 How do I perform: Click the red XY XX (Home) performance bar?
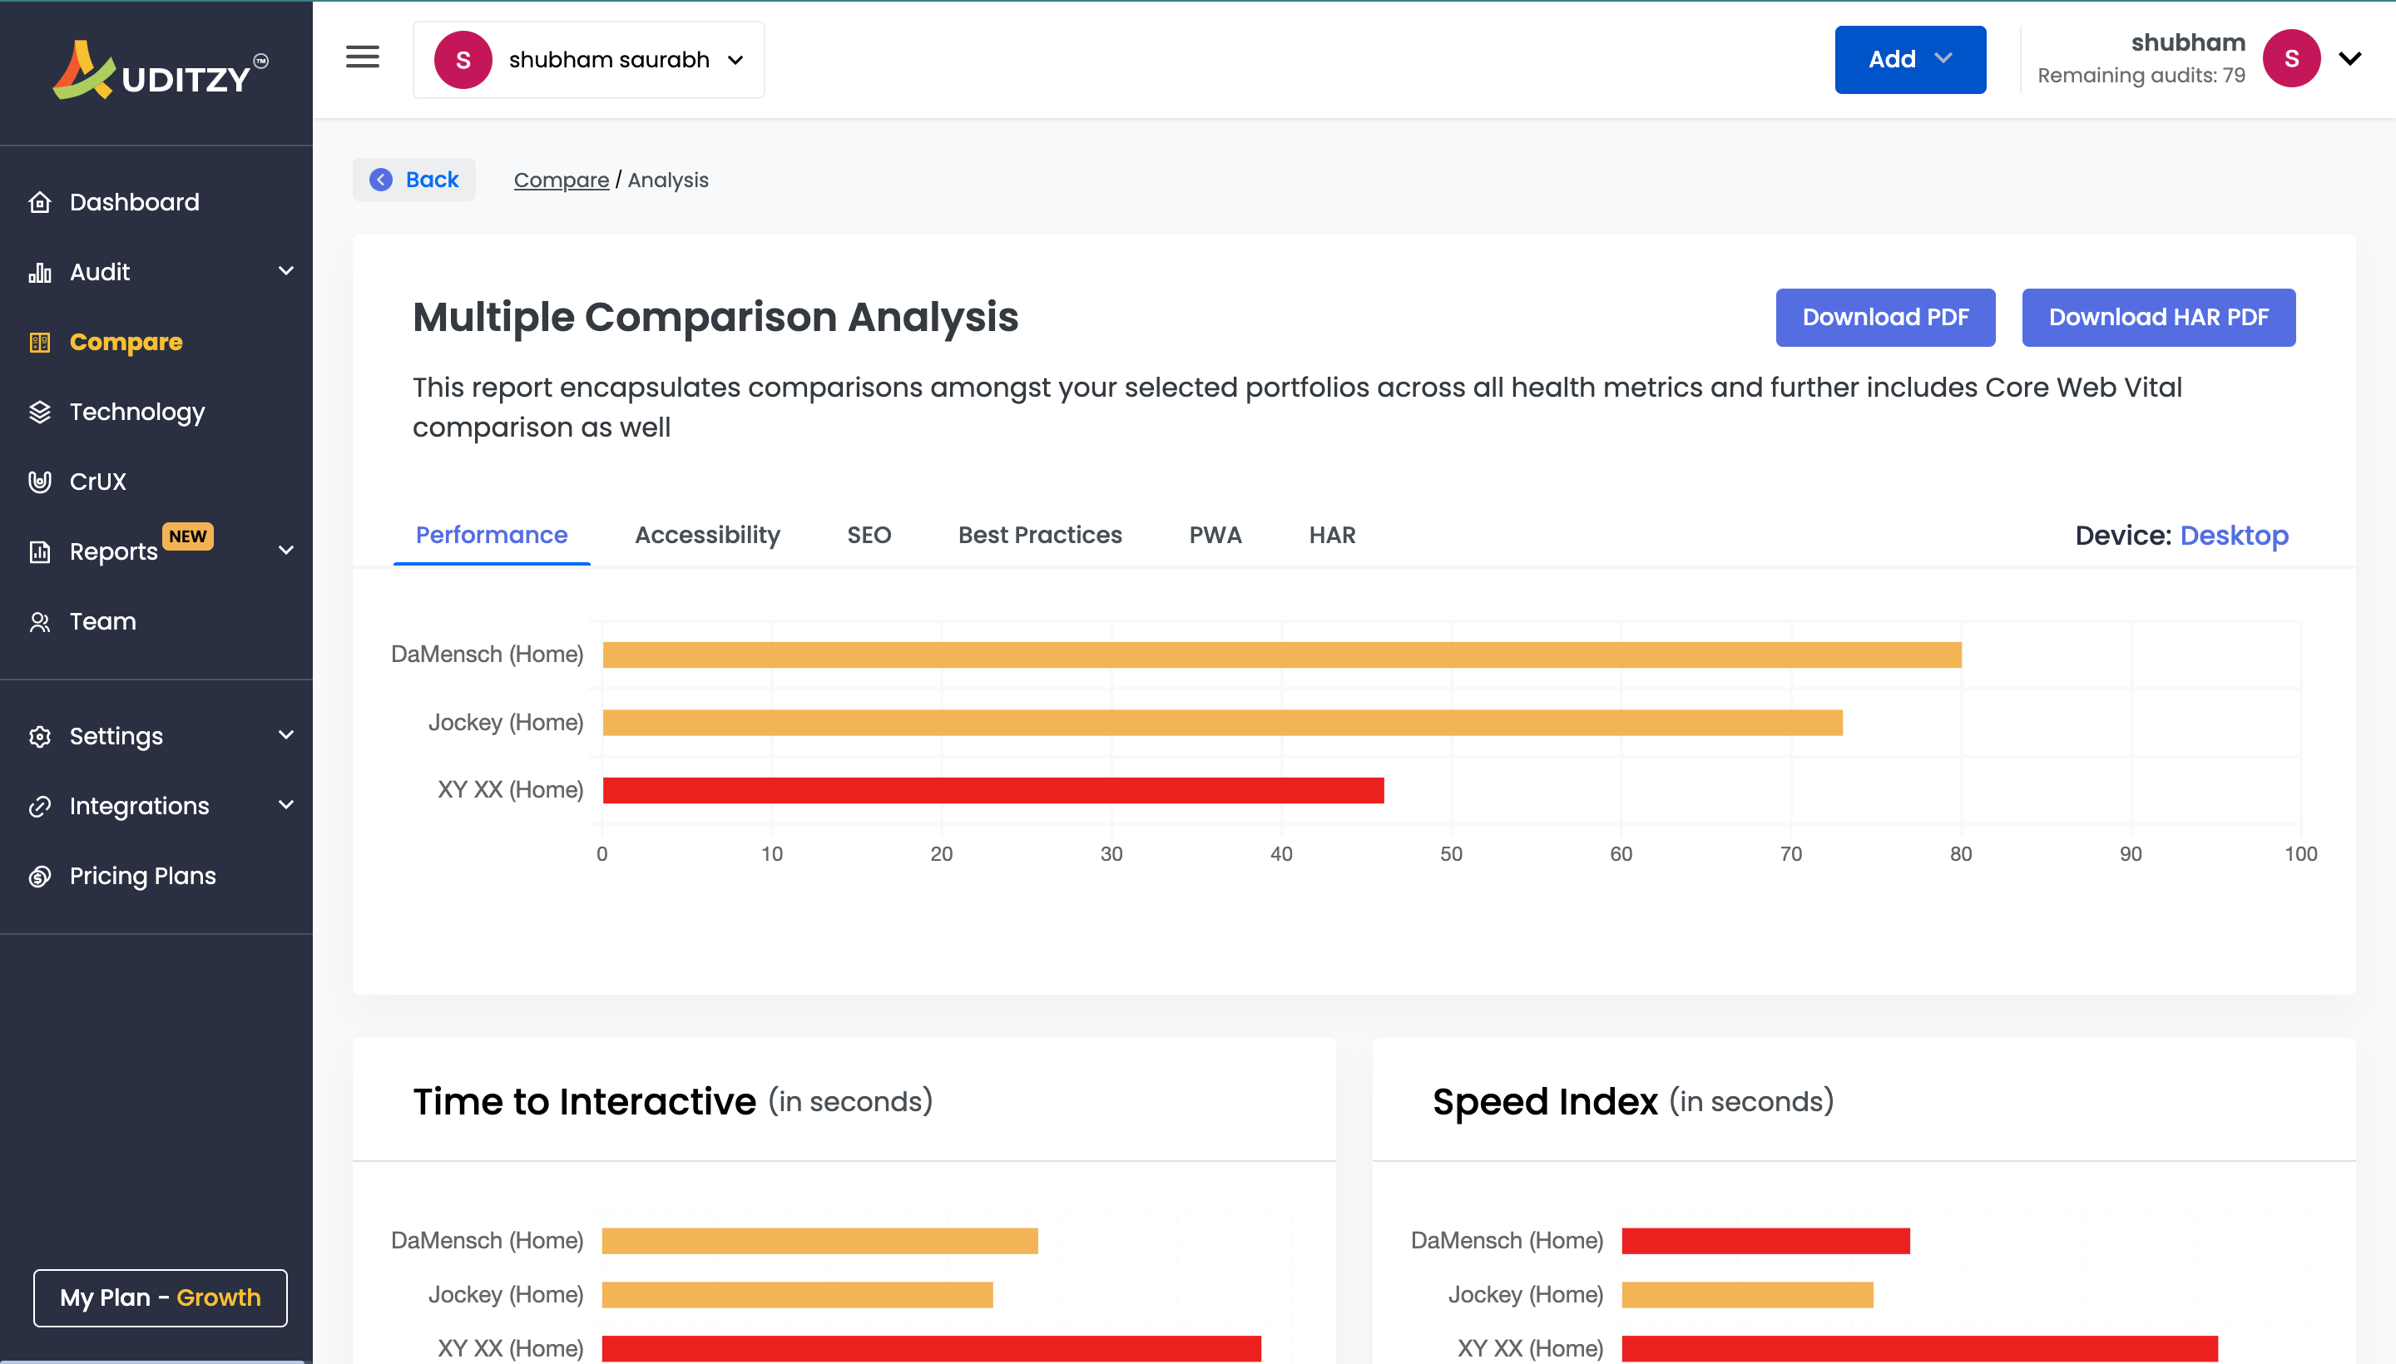tap(993, 790)
